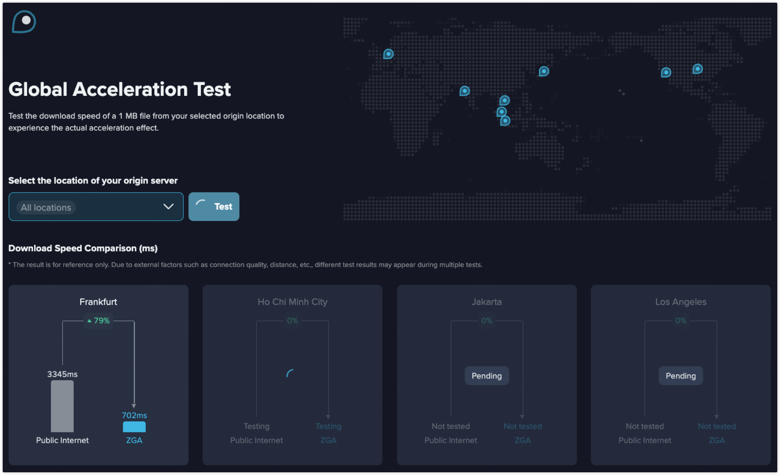Click Frankfurt's ZGA label
This screenshot has height=475, width=780.
pyautogui.click(x=134, y=440)
